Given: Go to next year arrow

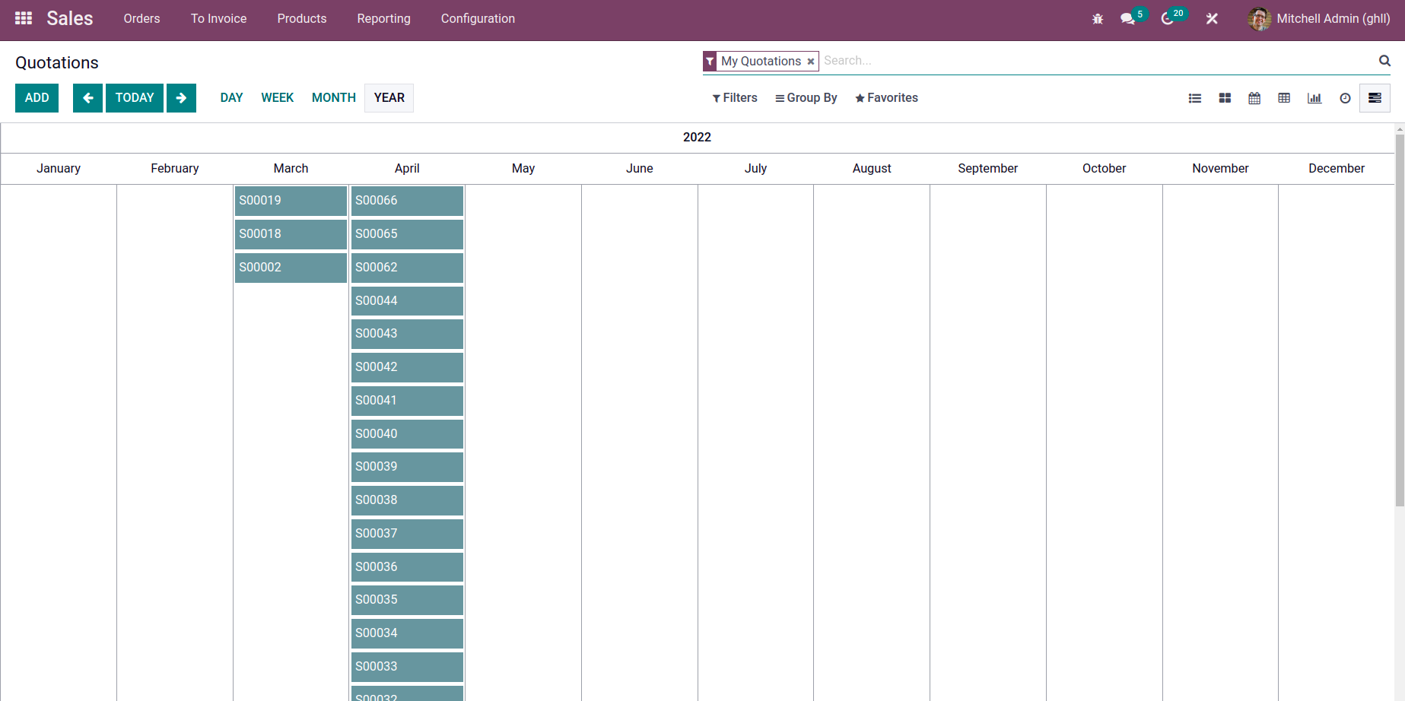Looking at the screenshot, I should [181, 98].
